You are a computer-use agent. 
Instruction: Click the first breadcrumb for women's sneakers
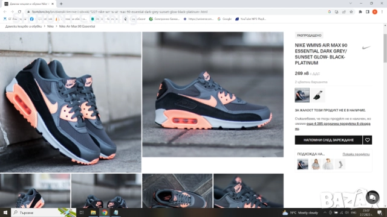tap(24, 27)
